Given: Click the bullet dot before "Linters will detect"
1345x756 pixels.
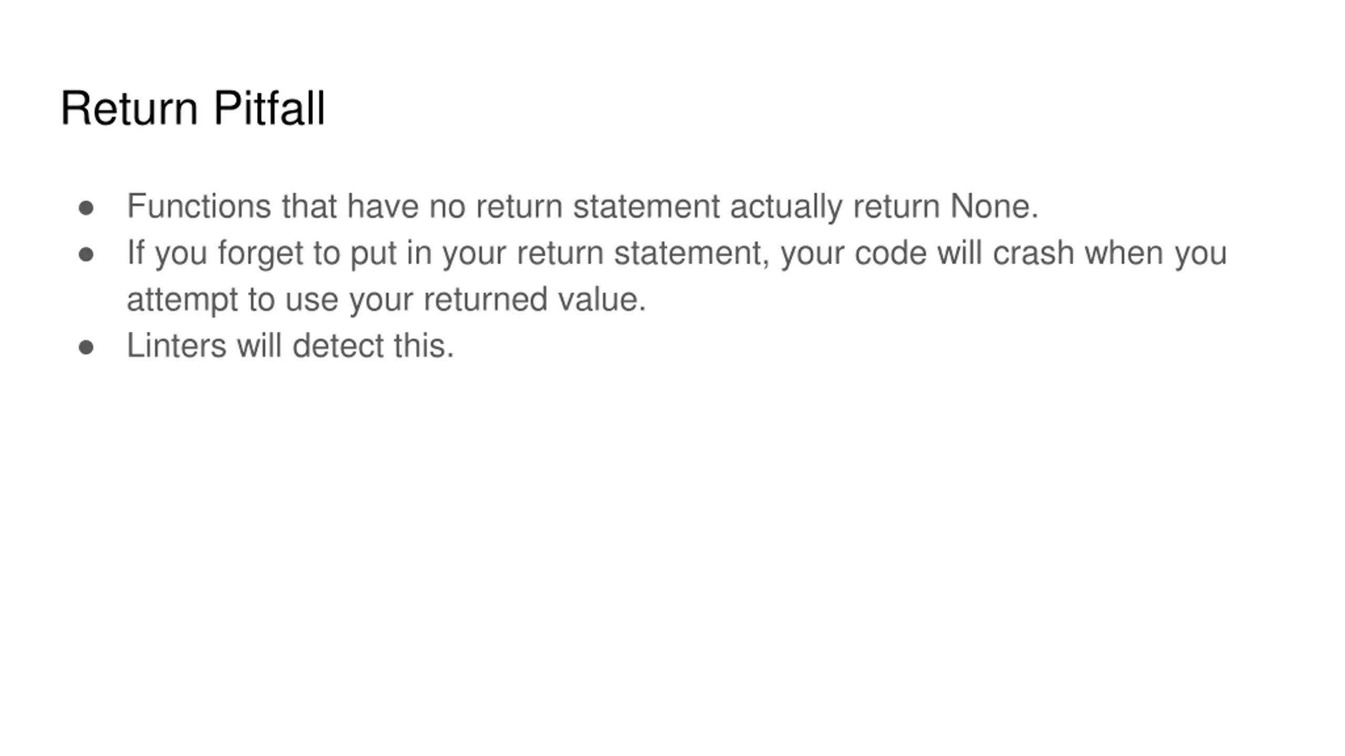Looking at the screenshot, I should coord(86,347).
